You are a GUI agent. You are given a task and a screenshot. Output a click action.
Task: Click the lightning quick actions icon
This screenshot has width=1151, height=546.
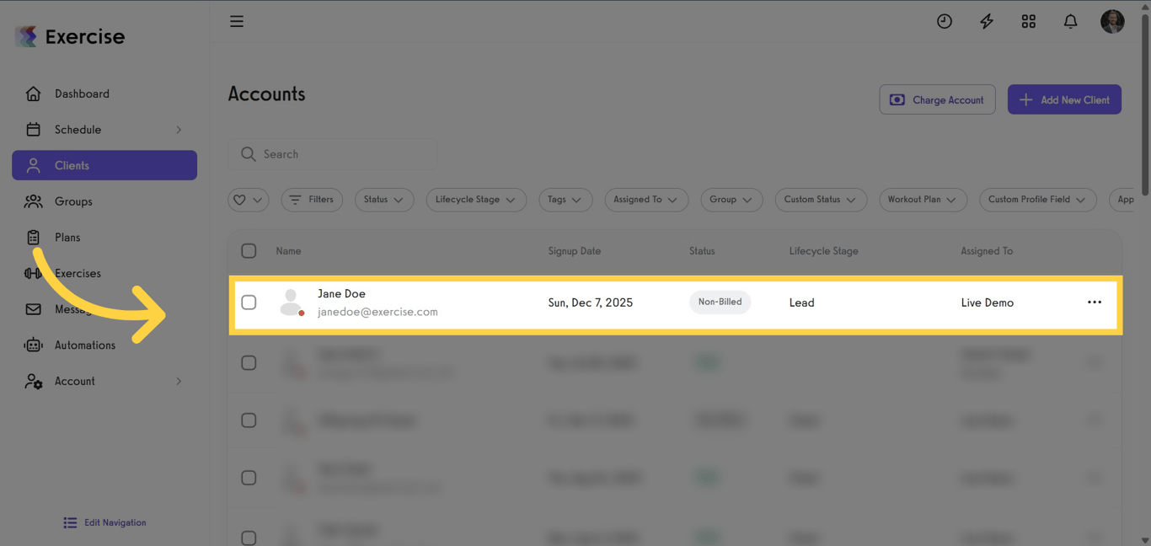[x=986, y=21]
